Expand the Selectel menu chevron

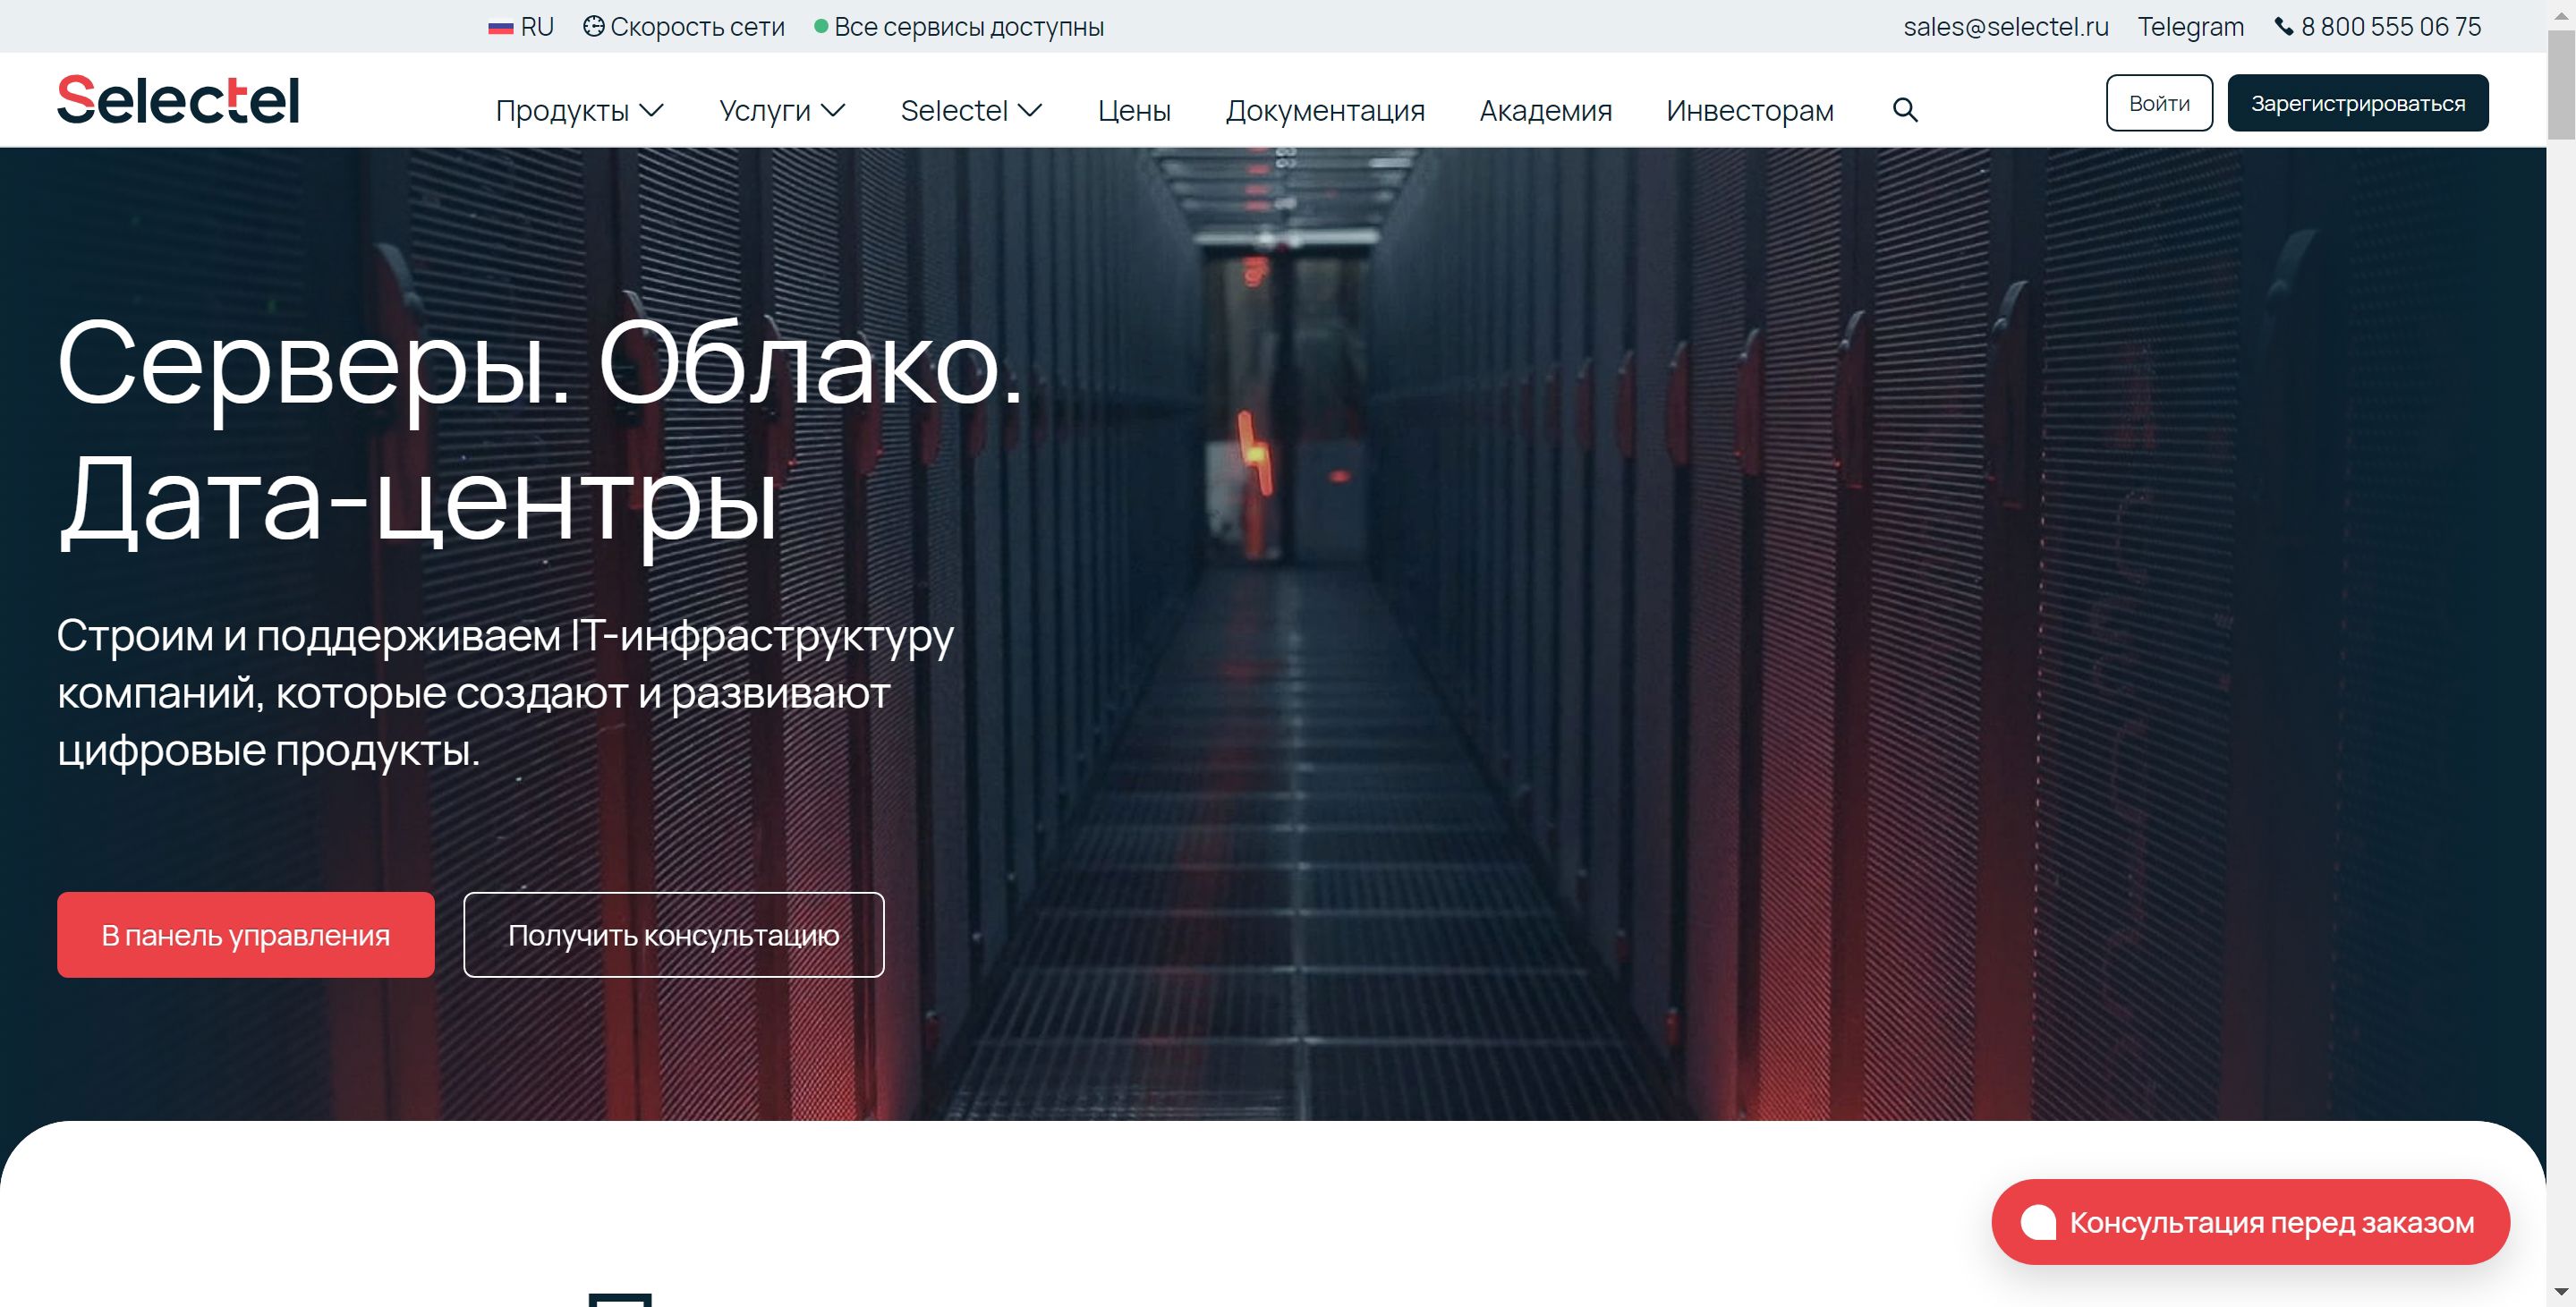(1030, 110)
